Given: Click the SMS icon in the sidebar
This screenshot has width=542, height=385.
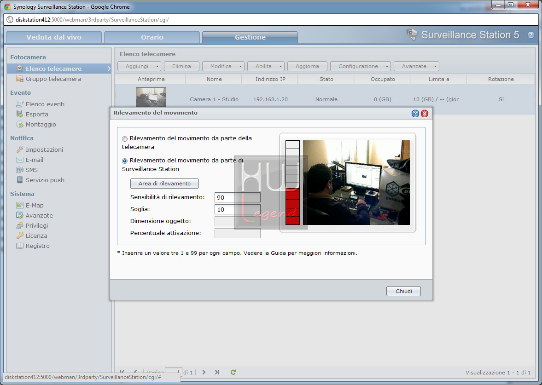Looking at the screenshot, I should point(20,170).
